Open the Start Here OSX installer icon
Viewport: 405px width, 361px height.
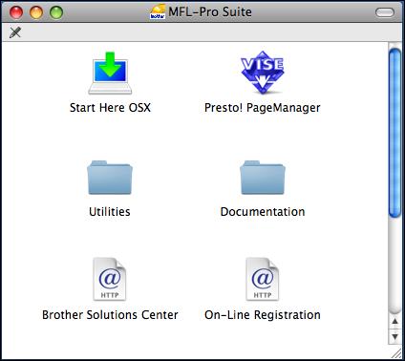click(110, 74)
